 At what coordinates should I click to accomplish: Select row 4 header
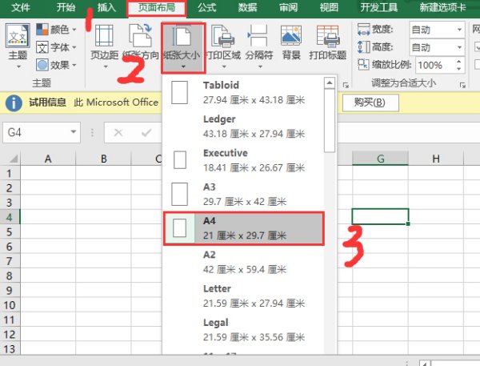click(10, 217)
